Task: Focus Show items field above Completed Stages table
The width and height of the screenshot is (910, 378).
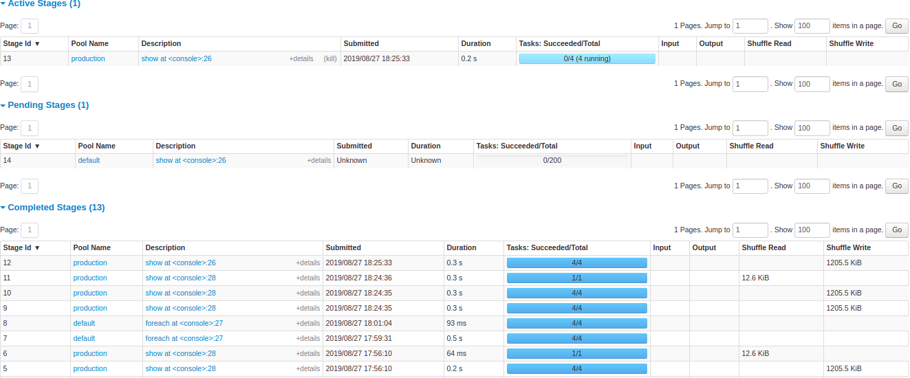Action: point(812,230)
